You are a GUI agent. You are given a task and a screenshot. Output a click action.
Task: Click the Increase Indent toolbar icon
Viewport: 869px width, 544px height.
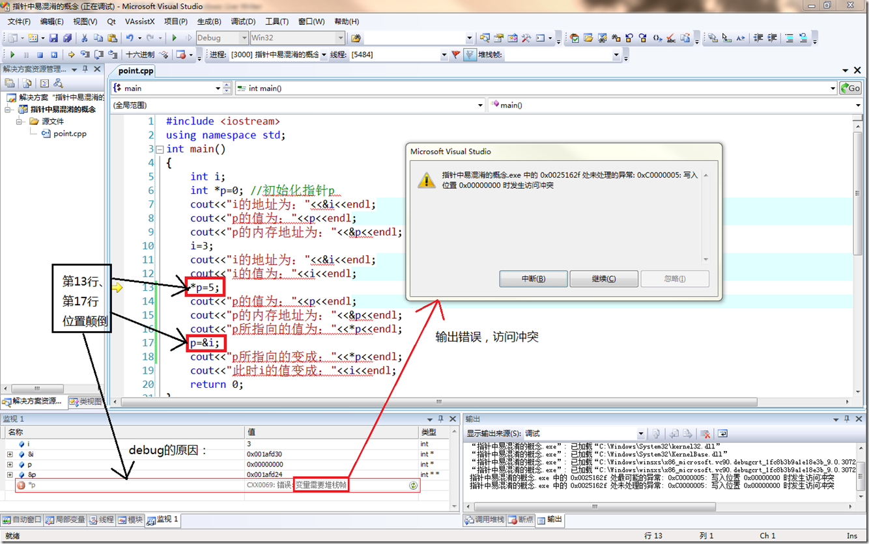(x=773, y=38)
